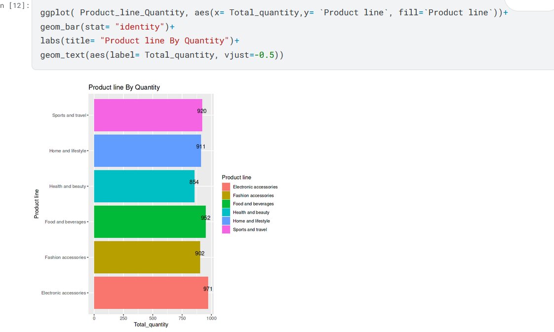The width and height of the screenshot is (554, 332).
Task: Click the legend text Home and lifestyle
Action: point(251,221)
